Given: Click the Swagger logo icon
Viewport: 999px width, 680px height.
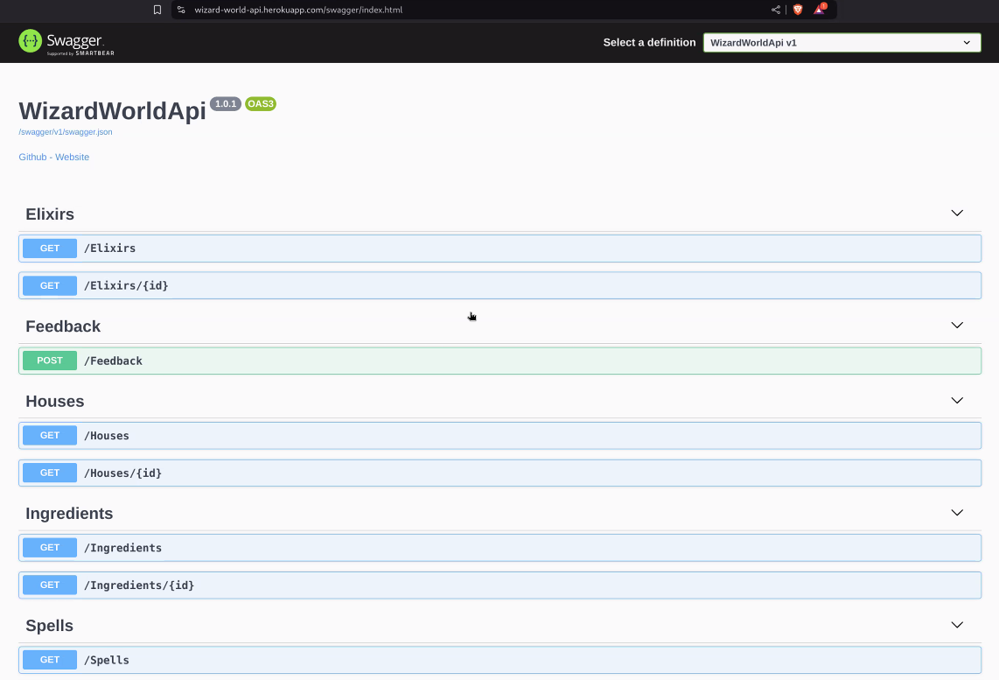Looking at the screenshot, I should (x=30, y=41).
